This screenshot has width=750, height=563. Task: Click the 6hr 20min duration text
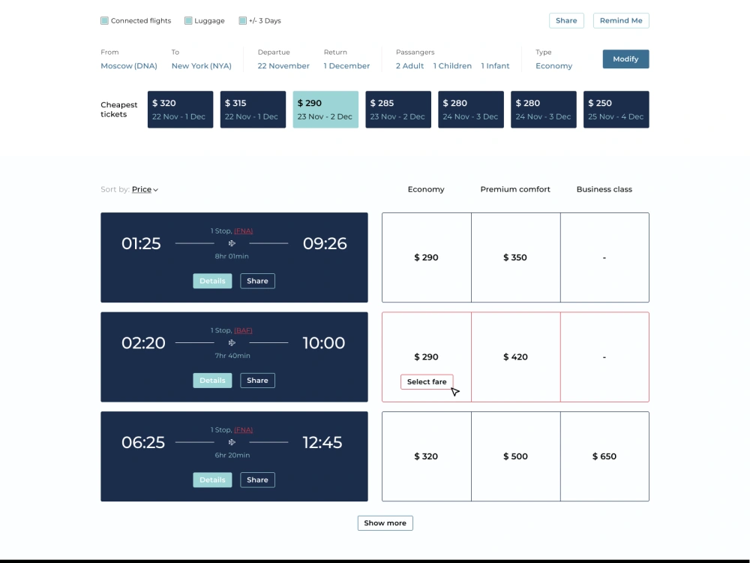(232, 456)
